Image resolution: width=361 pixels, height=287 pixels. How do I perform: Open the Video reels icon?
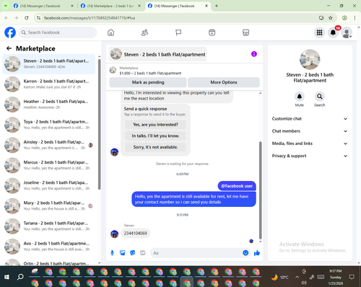tap(212, 32)
